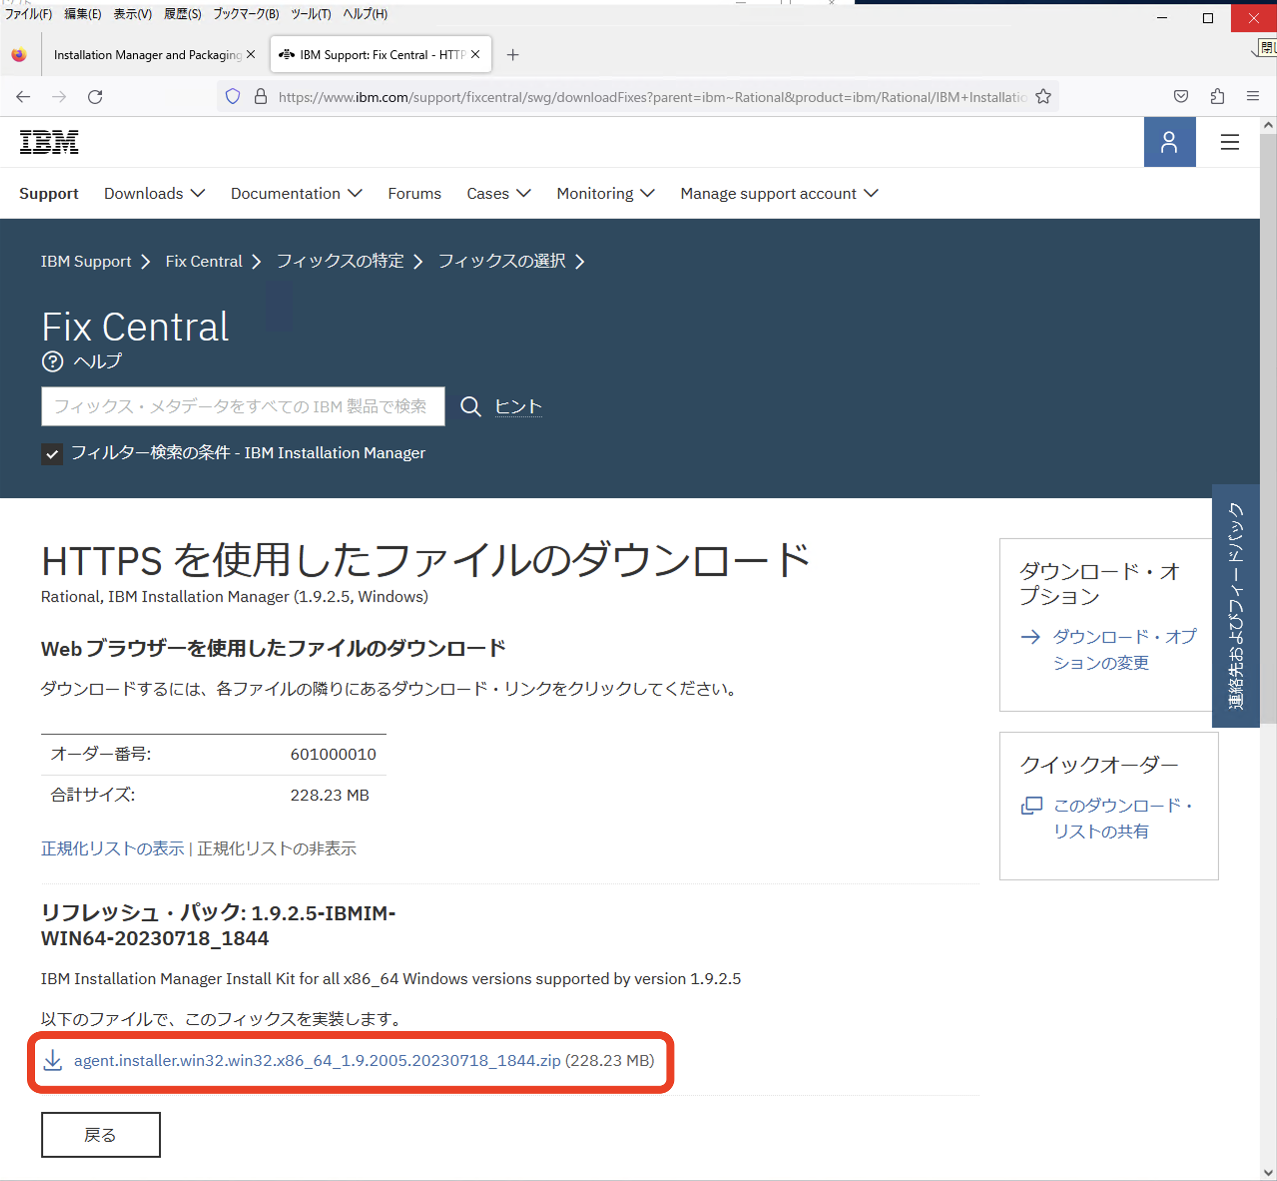Open the ヒント link

tap(518, 406)
